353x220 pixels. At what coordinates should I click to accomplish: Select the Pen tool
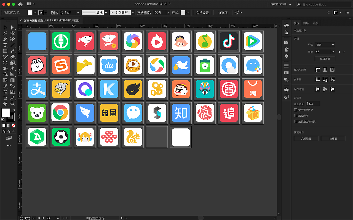pyautogui.click(x=5, y=39)
